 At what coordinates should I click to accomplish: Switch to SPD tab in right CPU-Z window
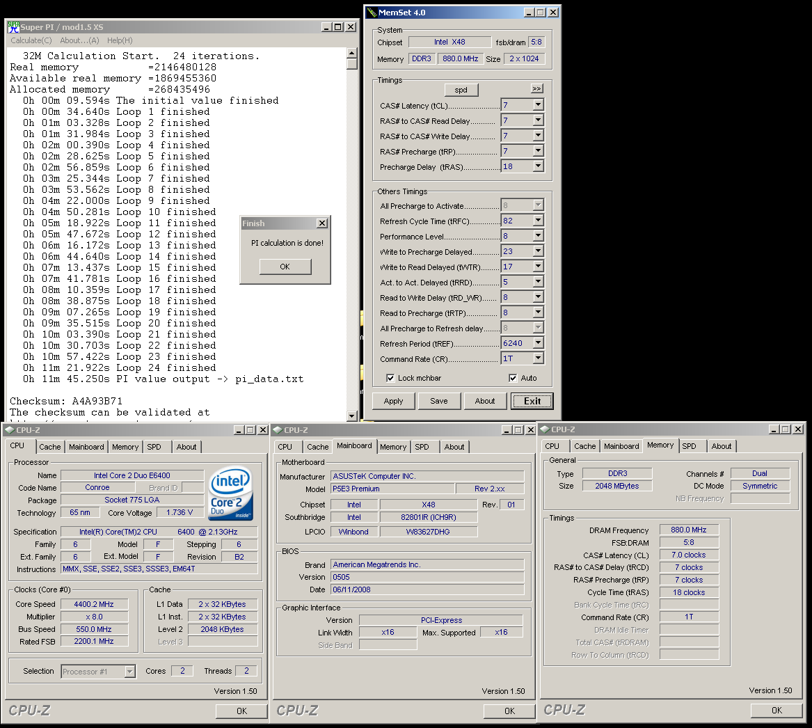(690, 446)
